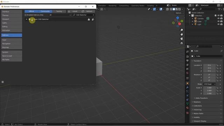Toggle the camera view icon in viewport
The image size is (224, 126).
(x=182, y=39)
